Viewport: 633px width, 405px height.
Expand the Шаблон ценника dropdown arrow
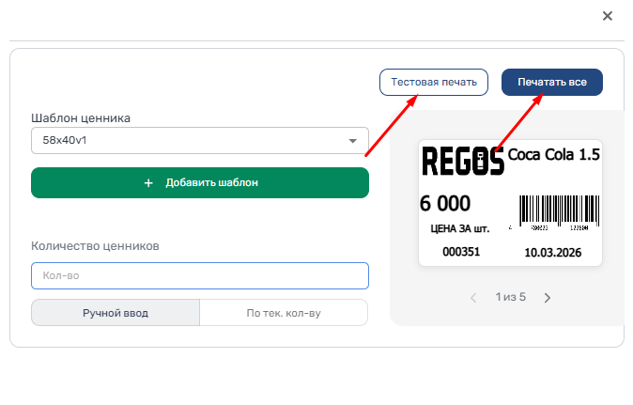point(353,140)
